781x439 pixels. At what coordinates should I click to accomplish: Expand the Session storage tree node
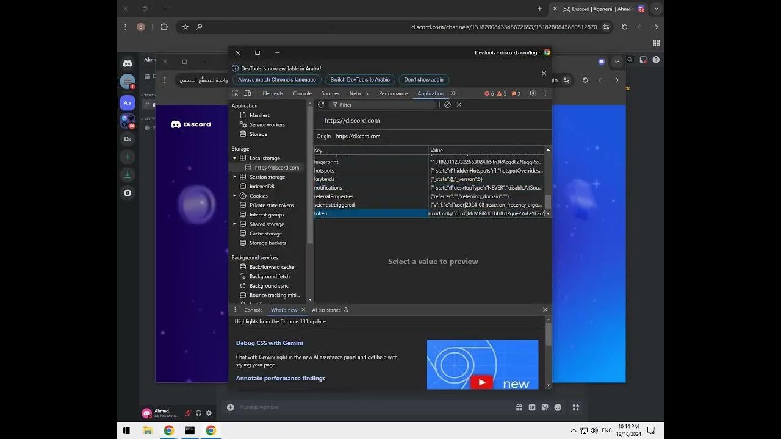(x=234, y=177)
